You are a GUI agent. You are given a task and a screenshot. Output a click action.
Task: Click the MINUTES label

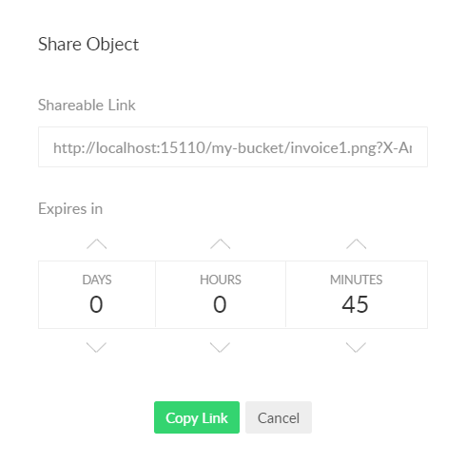(x=357, y=280)
